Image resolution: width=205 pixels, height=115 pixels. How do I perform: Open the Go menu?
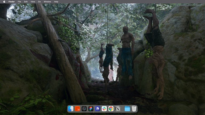pos(39,2)
